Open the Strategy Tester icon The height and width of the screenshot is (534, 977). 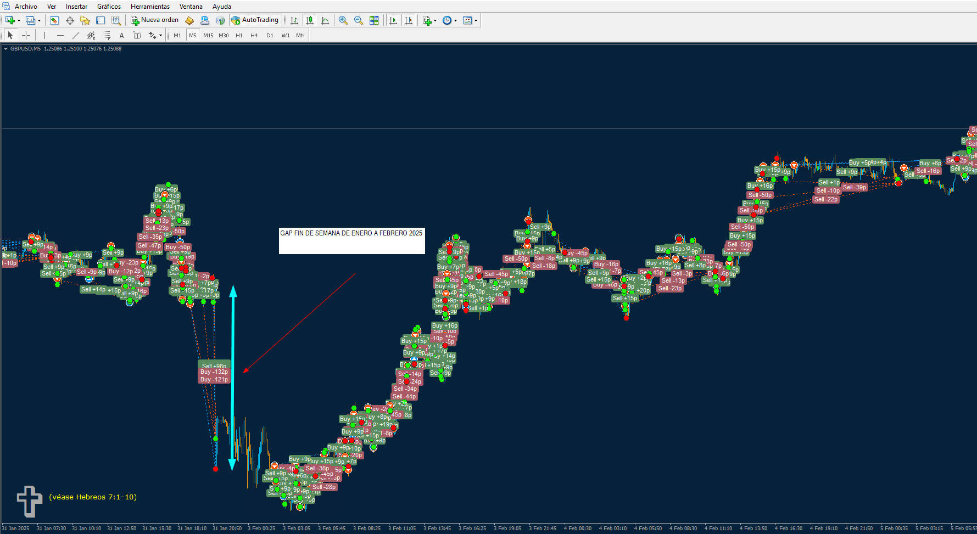point(116,20)
